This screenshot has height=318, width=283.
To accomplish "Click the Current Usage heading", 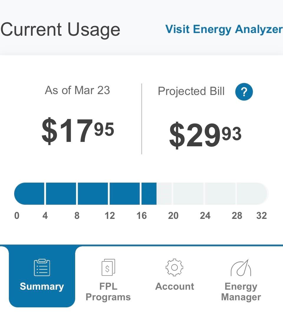I will tap(60, 29).
